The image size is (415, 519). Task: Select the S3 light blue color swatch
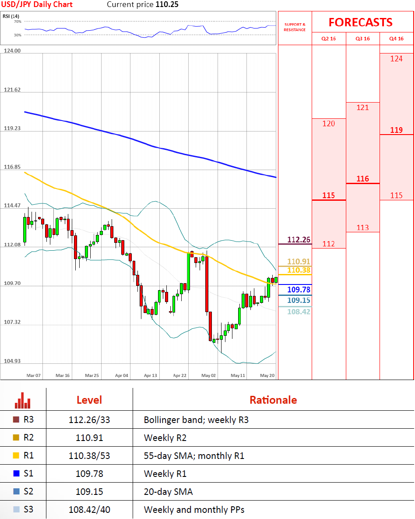(16, 509)
